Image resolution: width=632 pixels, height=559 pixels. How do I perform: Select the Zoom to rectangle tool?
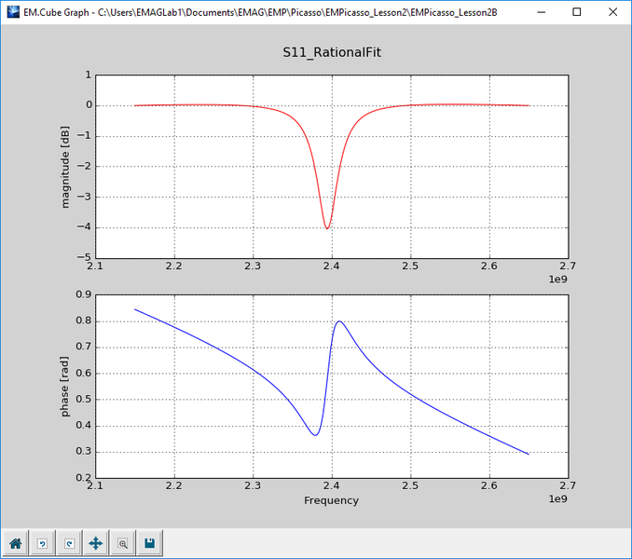(x=123, y=543)
